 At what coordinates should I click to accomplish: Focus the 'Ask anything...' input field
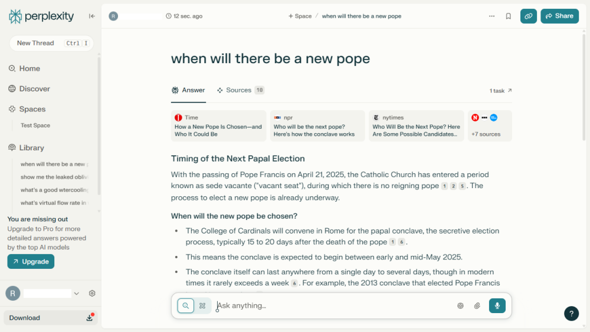pyautogui.click(x=330, y=305)
